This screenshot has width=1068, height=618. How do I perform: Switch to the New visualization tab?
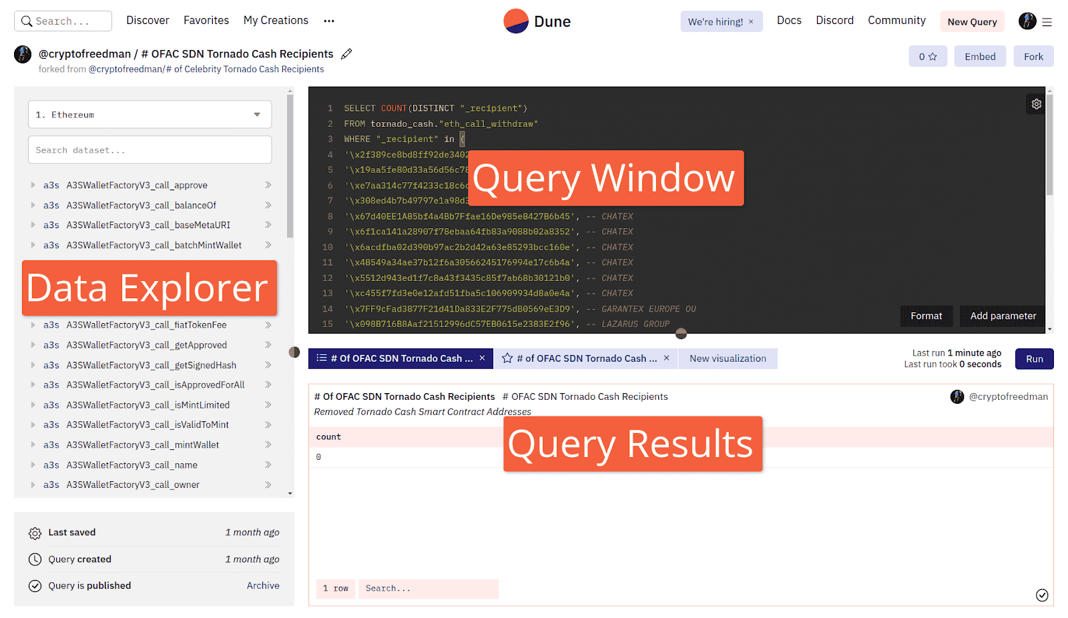(728, 358)
